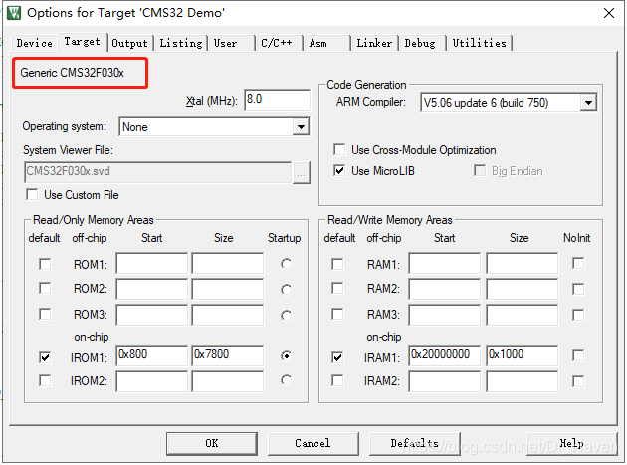Click ROM1 Start address field

(151, 263)
